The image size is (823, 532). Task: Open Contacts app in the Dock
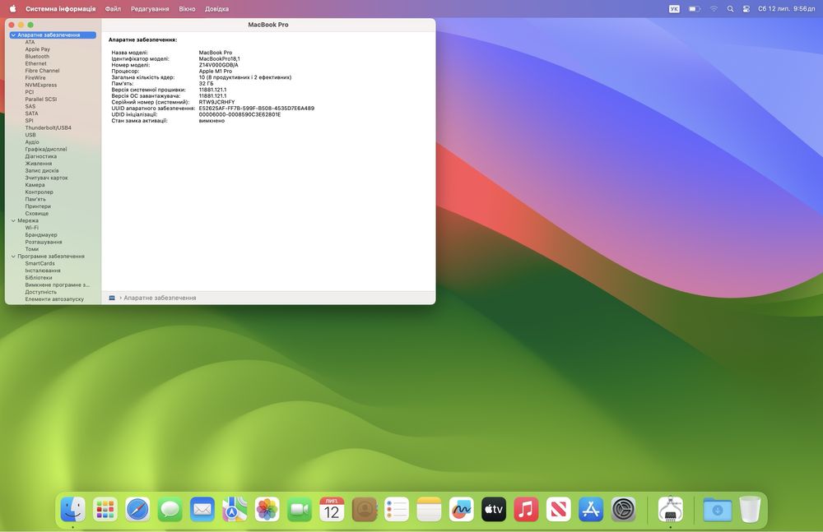365,509
